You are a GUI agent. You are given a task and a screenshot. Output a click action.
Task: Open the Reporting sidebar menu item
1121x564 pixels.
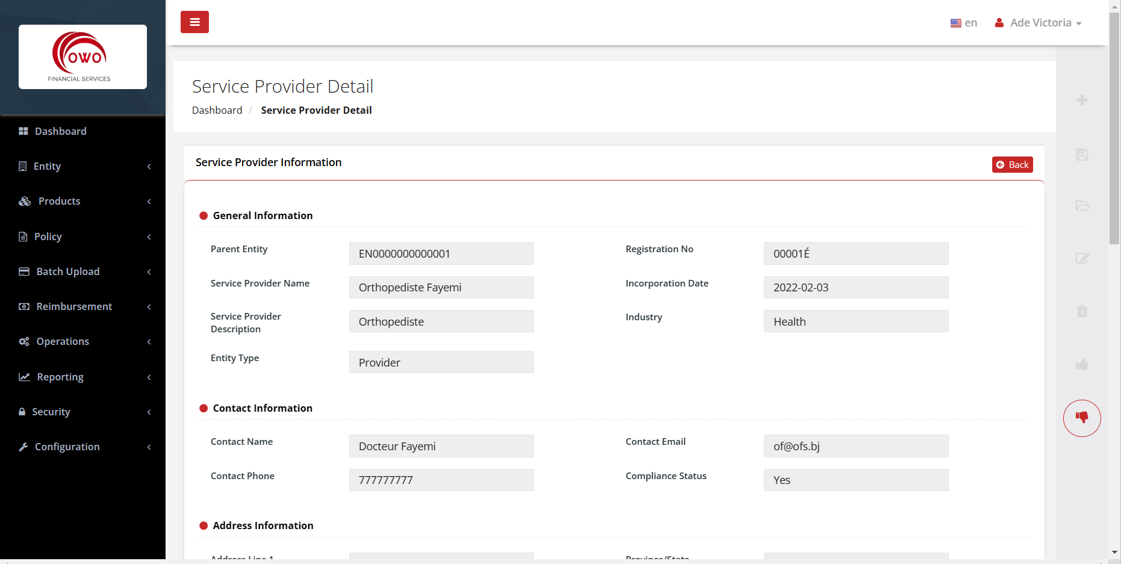[82, 377]
